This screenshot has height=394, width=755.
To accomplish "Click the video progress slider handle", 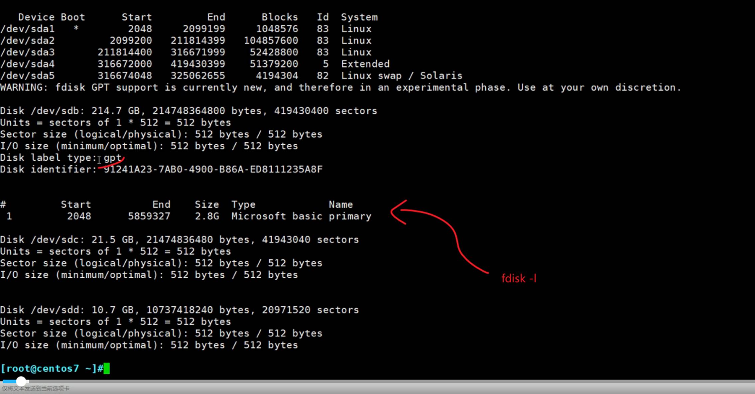I will (x=21, y=381).
